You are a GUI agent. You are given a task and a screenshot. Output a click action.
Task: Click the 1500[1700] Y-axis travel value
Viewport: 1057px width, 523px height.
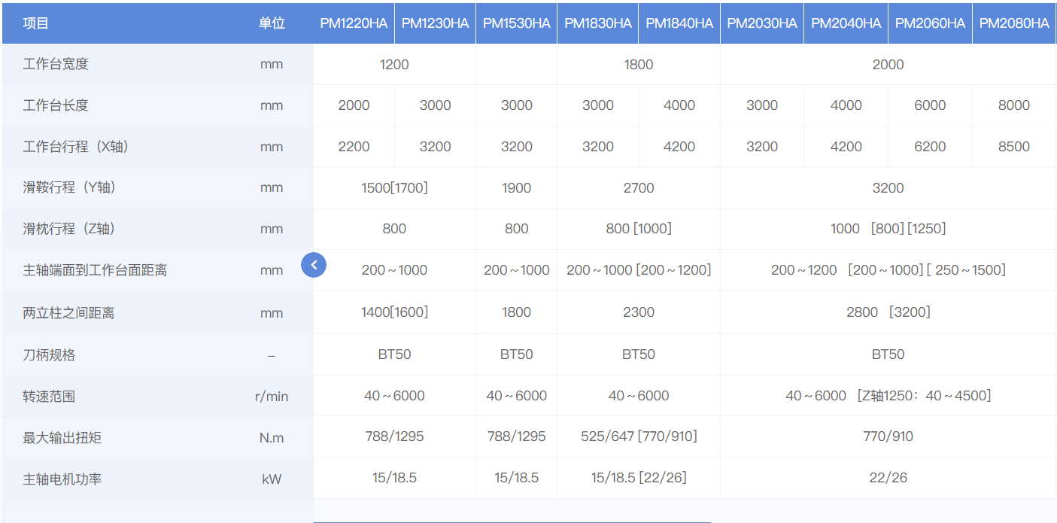coord(394,187)
